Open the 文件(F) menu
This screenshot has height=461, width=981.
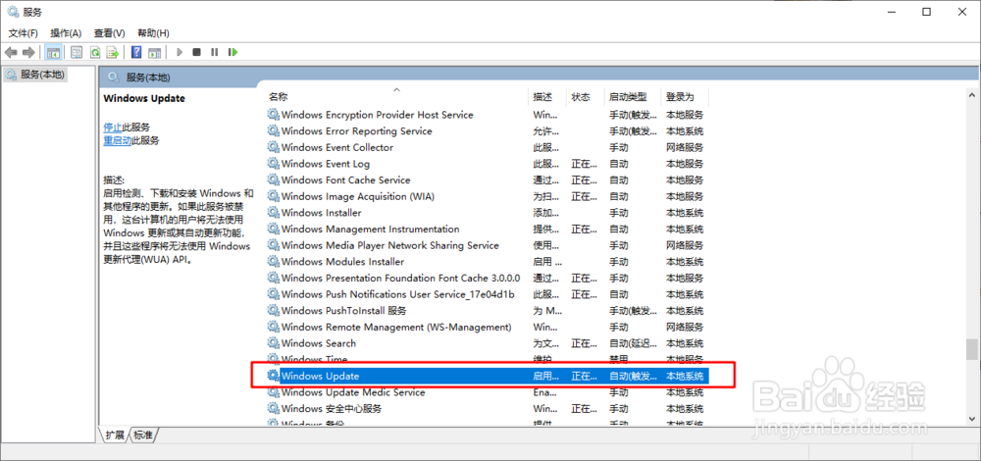tap(24, 33)
